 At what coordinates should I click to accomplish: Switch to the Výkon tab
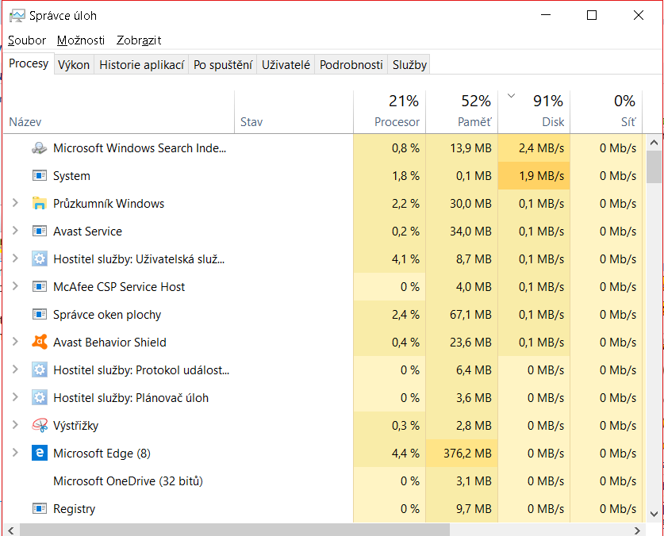tap(74, 65)
